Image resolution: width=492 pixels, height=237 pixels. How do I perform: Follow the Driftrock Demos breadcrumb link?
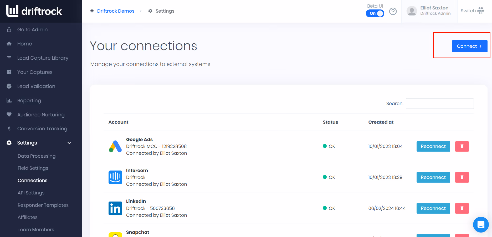tap(116, 11)
